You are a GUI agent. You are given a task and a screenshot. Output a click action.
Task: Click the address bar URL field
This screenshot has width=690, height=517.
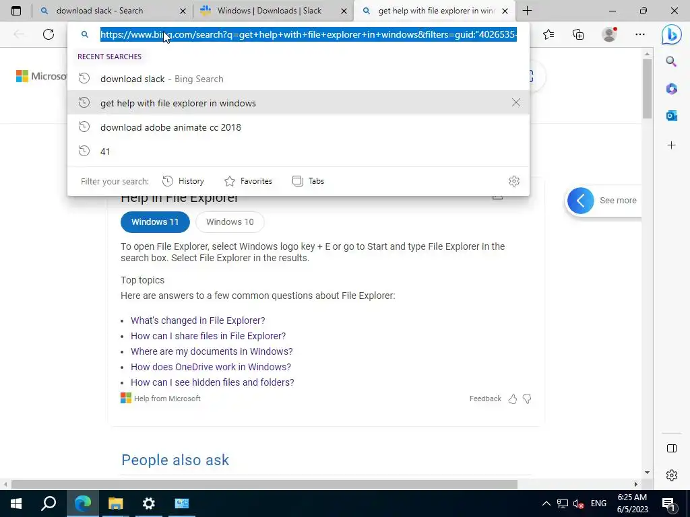point(308,34)
